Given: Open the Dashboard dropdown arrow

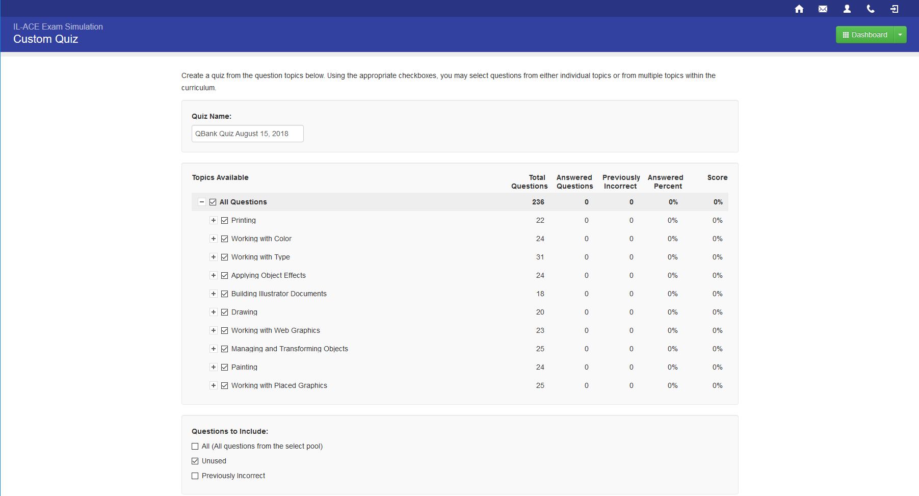Looking at the screenshot, I should 900,35.
